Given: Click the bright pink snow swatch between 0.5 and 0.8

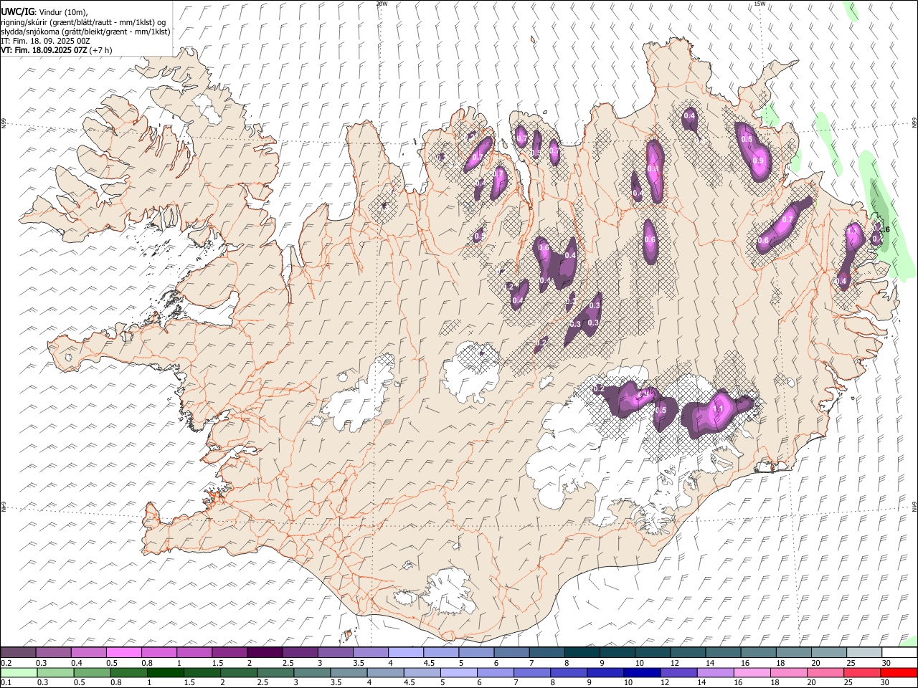Looking at the screenshot, I should click(123, 652).
